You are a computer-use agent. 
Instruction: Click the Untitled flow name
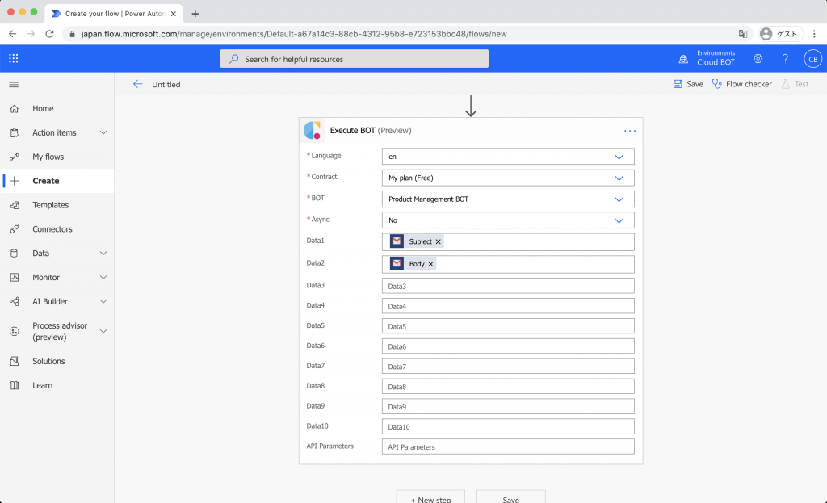point(166,84)
